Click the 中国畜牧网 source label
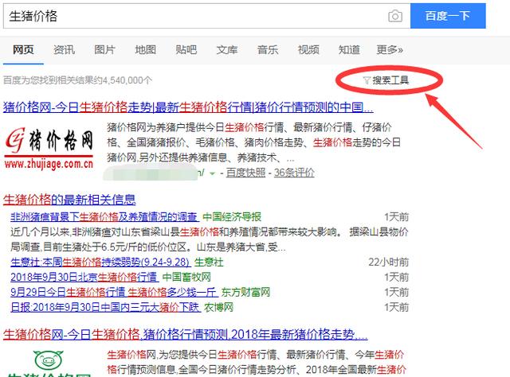The image size is (510, 377). click(186, 277)
